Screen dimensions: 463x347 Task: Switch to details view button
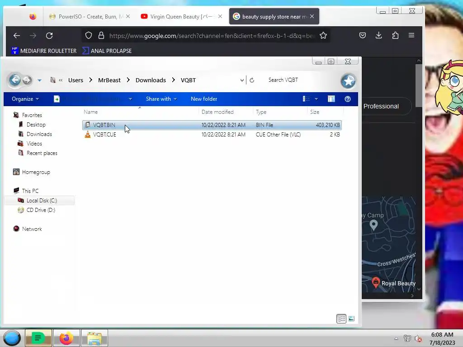point(341,319)
